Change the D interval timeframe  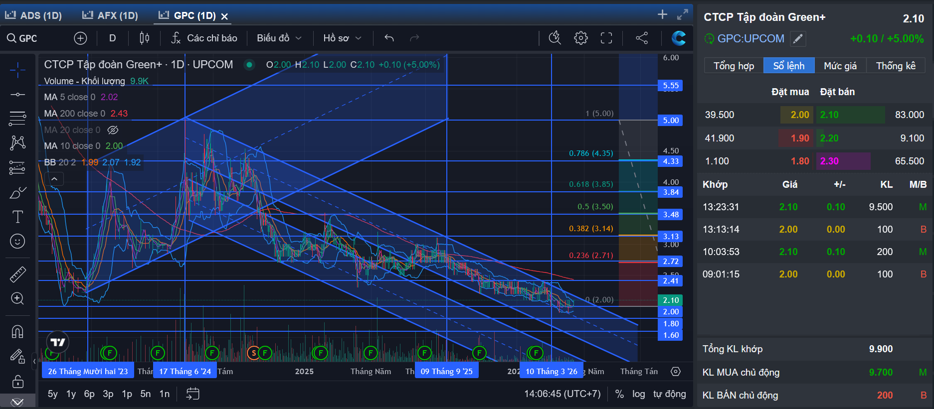[x=113, y=38]
